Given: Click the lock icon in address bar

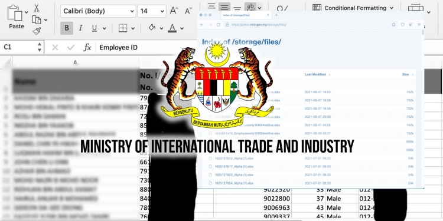Looking at the screenshot, I should [x=227, y=25].
